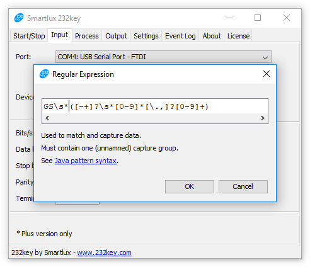Select the Input tab
The image size is (310, 267).
[60, 35]
